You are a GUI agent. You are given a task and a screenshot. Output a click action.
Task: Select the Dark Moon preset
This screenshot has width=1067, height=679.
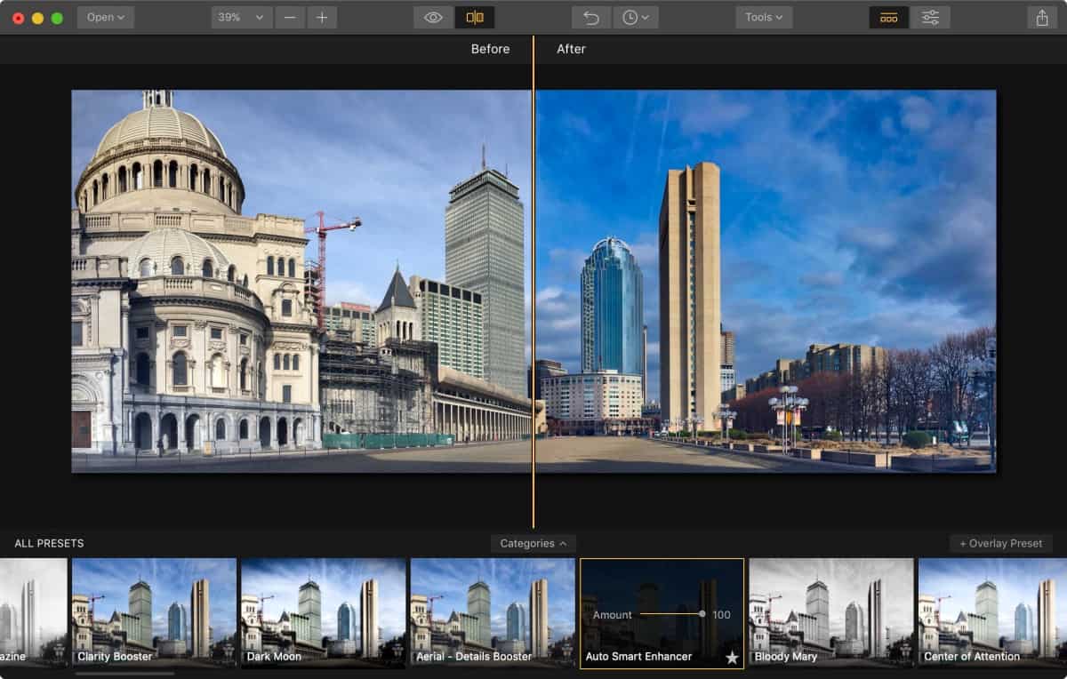click(323, 613)
